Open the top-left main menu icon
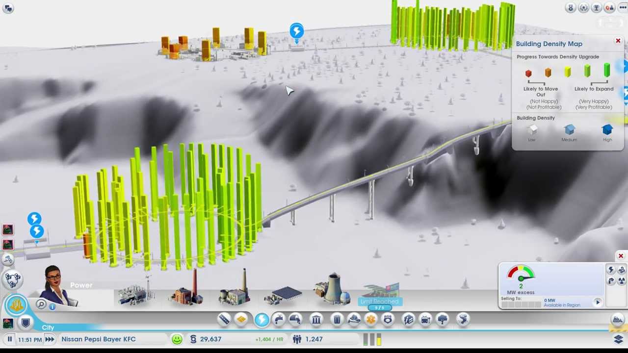 [8, 8]
